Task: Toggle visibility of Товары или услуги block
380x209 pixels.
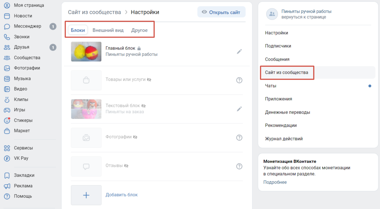Action: [149, 80]
